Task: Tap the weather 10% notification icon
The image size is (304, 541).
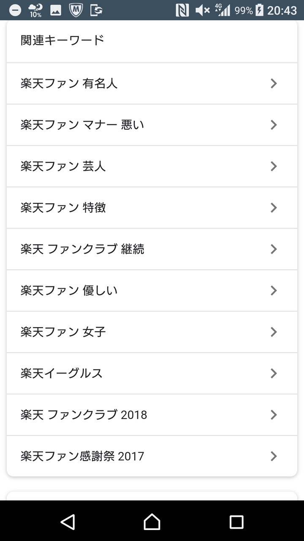Action: 35,10
